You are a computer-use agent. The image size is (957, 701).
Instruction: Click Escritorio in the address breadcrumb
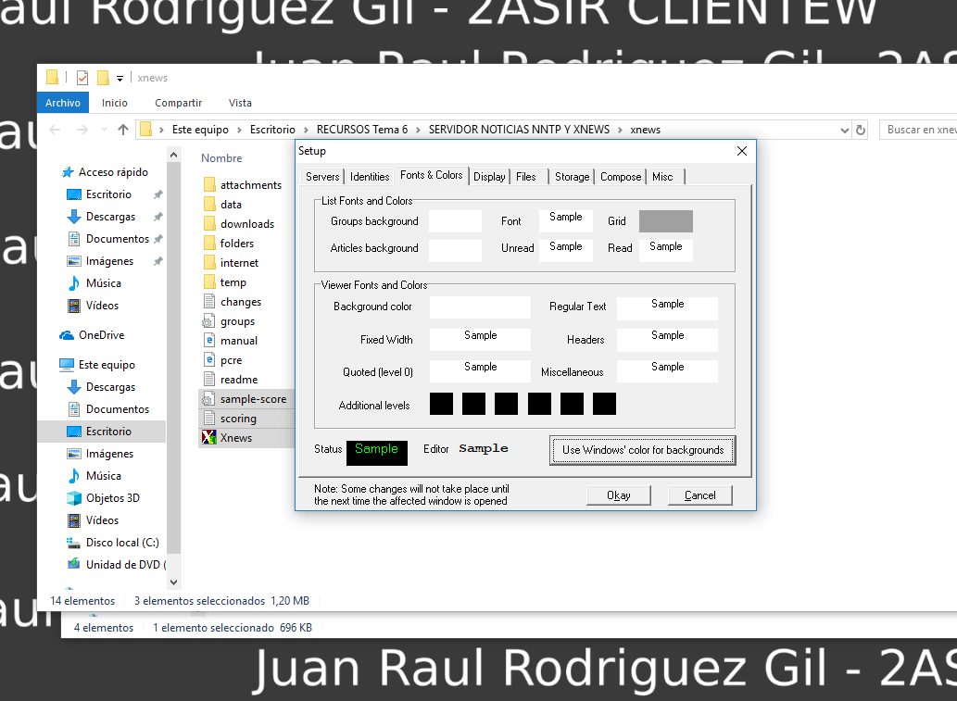272,130
